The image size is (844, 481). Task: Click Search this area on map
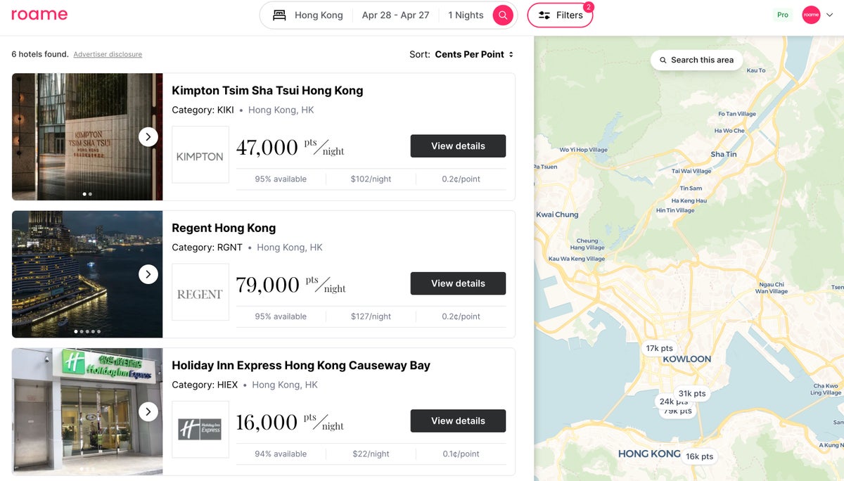click(x=696, y=60)
